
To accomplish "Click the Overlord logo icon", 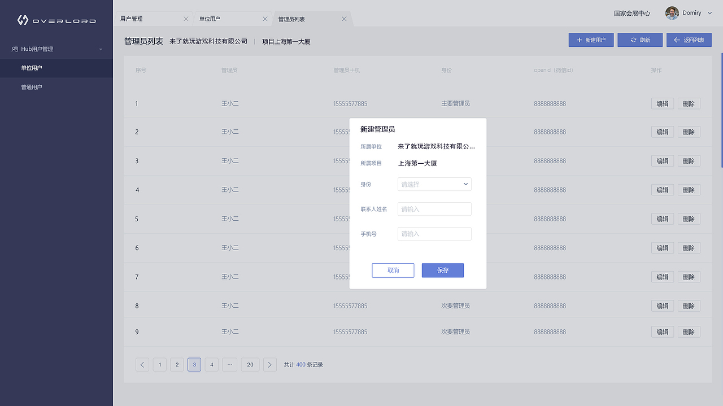I will click(x=21, y=19).
